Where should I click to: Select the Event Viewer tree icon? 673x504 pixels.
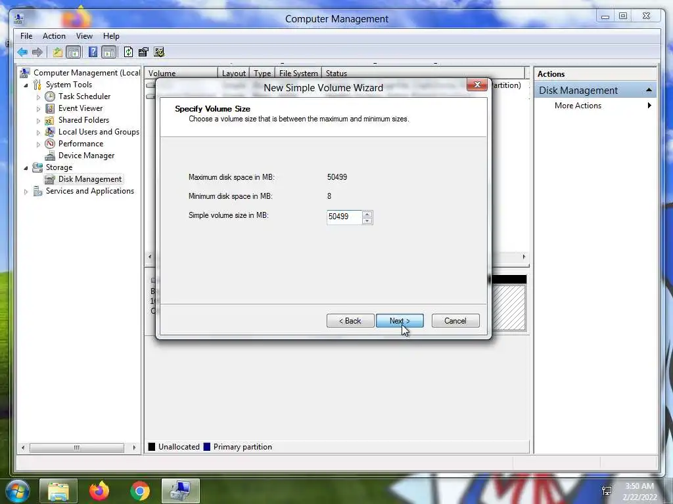tap(50, 108)
